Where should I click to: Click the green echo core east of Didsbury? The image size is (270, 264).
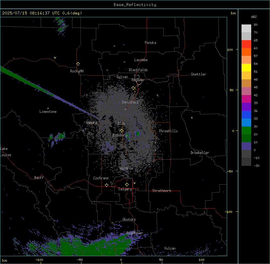(138, 133)
